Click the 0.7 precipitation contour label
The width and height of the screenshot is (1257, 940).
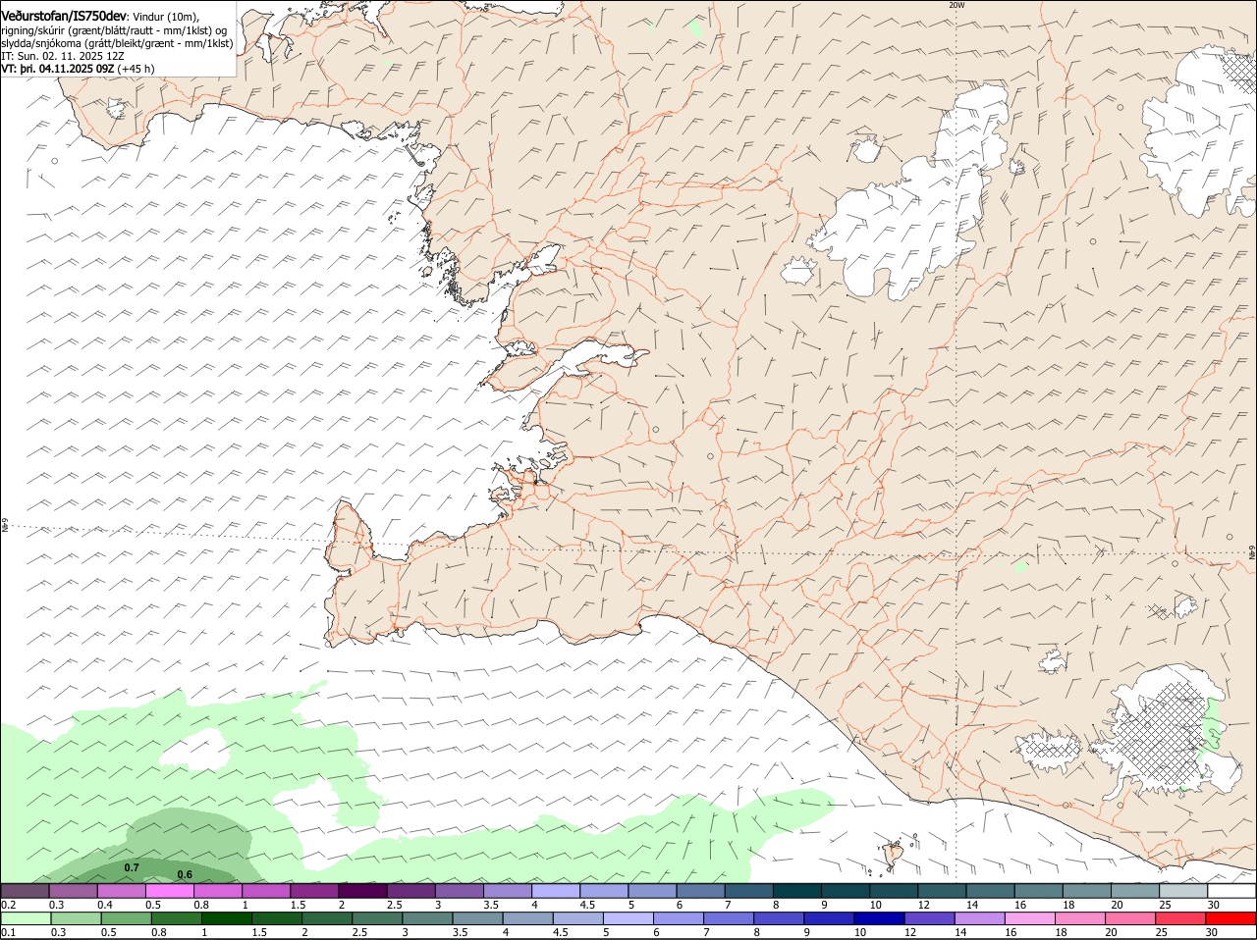click(x=132, y=867)
